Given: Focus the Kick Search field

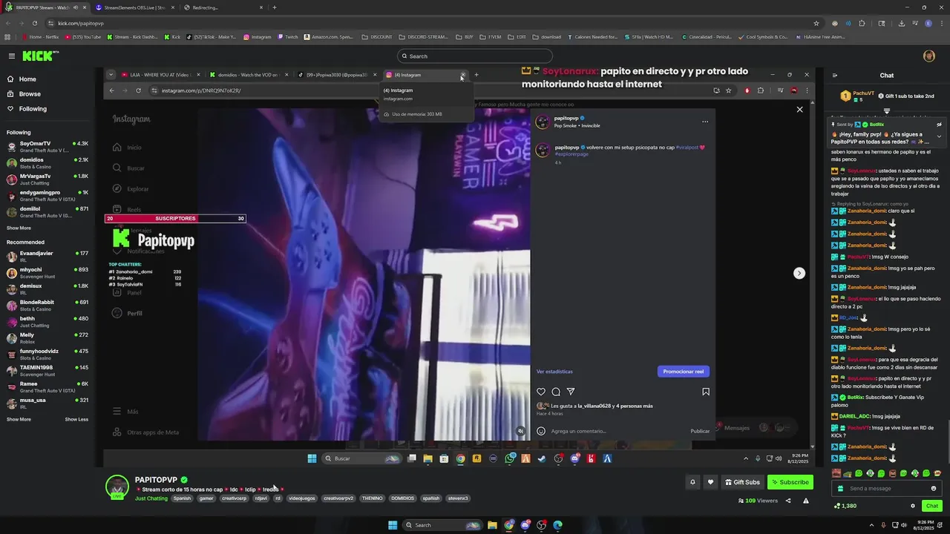Looking at the screenshot, I should pos(475,56).
